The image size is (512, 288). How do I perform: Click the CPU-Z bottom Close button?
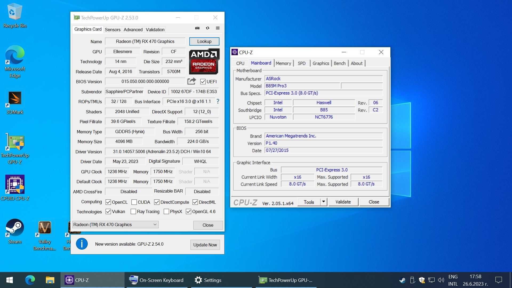pyautogui.click(x=374, y=202)
